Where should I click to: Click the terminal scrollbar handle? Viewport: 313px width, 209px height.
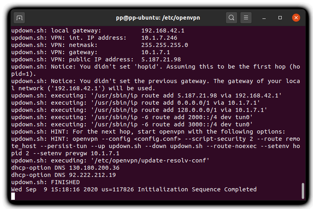(303, 191)
